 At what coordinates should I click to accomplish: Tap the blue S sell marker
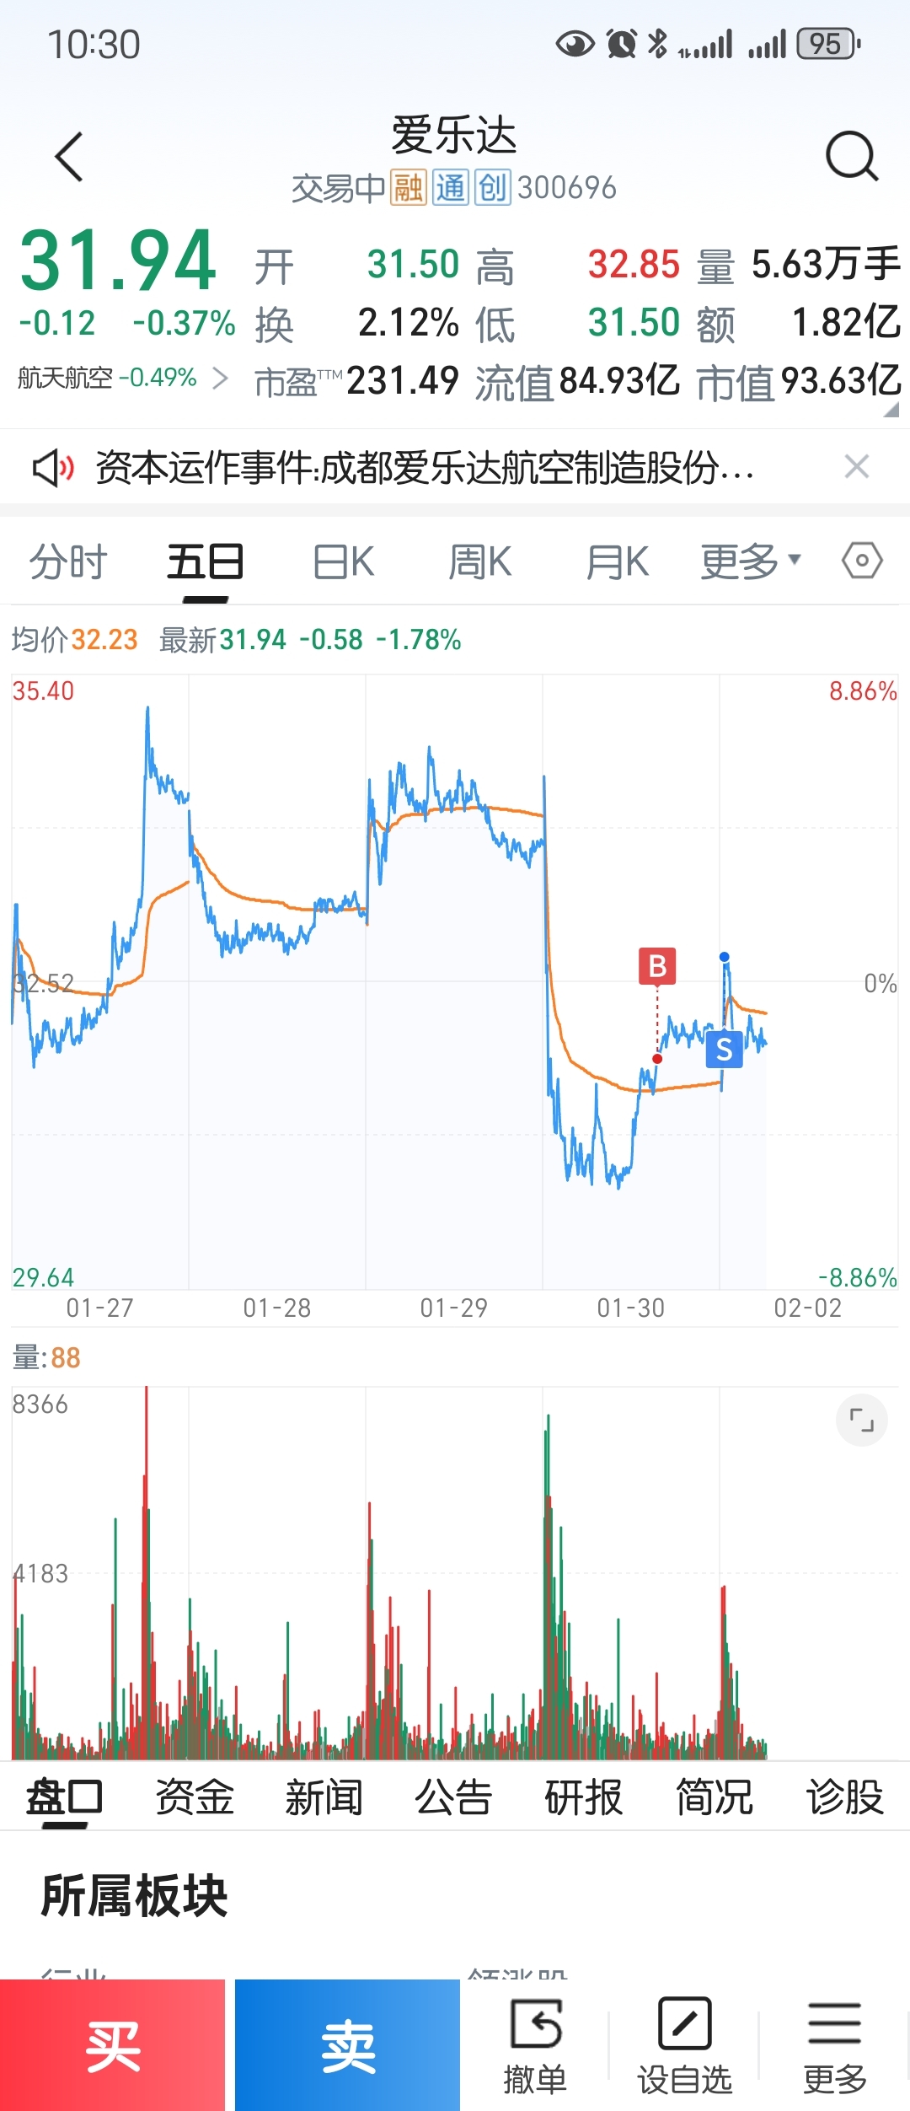pos(724,1050)
